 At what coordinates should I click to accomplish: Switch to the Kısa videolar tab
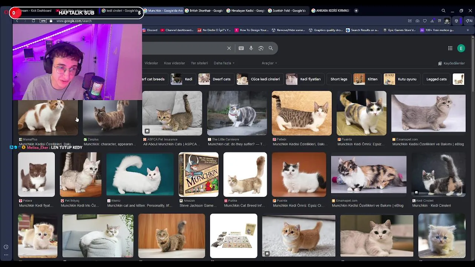[x=174, y=63]
